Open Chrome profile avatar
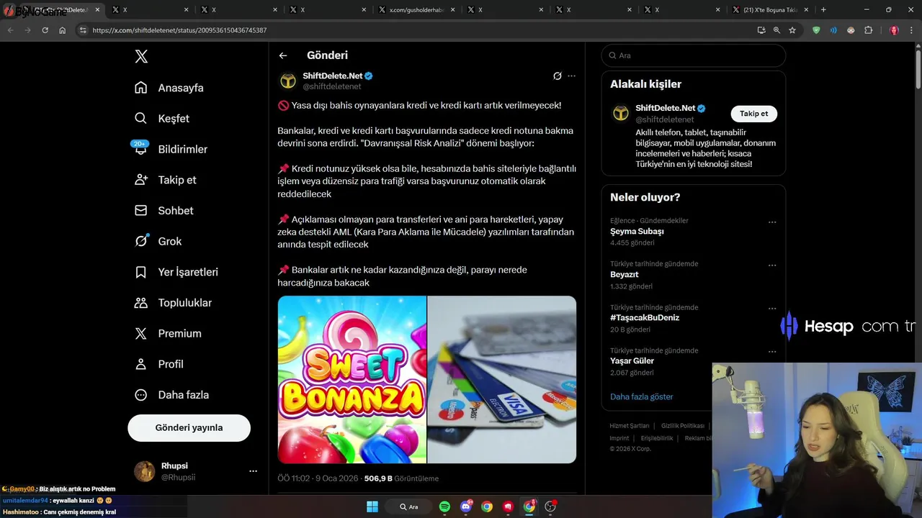This screenshot has height=518, width=922. [x=894, y=30]
